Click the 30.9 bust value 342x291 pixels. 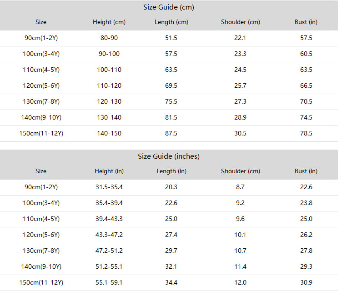pos(306,283)
